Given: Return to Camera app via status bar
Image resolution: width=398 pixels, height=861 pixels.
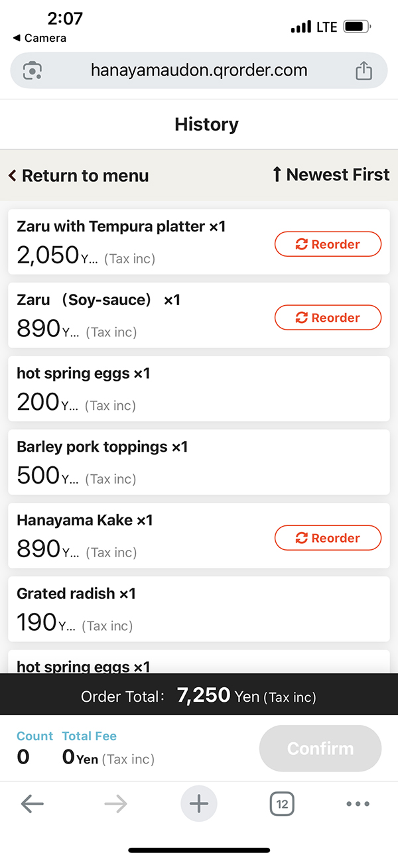Looking at the screenshot, I should (40, 38).
